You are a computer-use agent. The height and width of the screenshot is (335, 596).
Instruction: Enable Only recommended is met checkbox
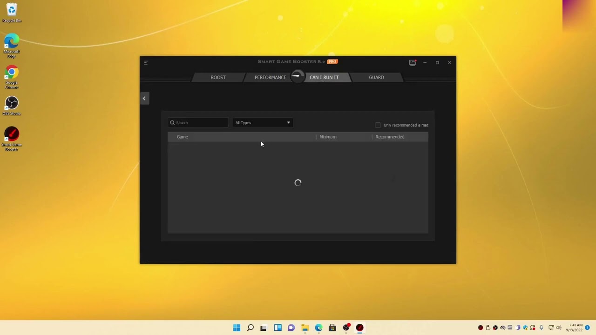(378, 125)
